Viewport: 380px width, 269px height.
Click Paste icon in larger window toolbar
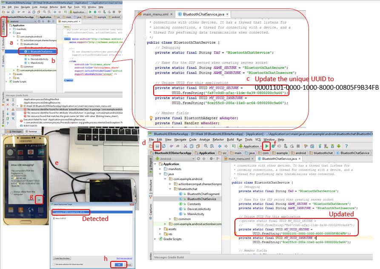click(198, 146)
